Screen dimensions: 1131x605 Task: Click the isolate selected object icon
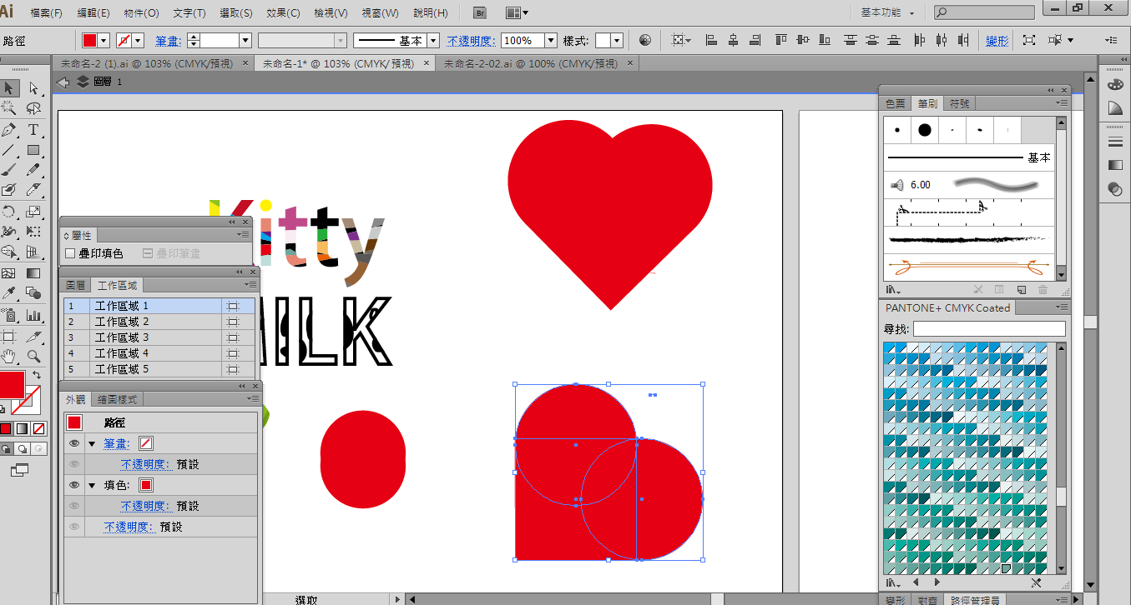coord(1029,40)
